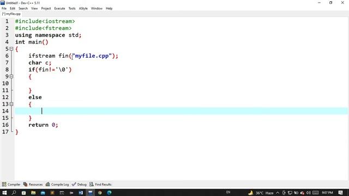Click the EN language indicator

pos(228,192)
